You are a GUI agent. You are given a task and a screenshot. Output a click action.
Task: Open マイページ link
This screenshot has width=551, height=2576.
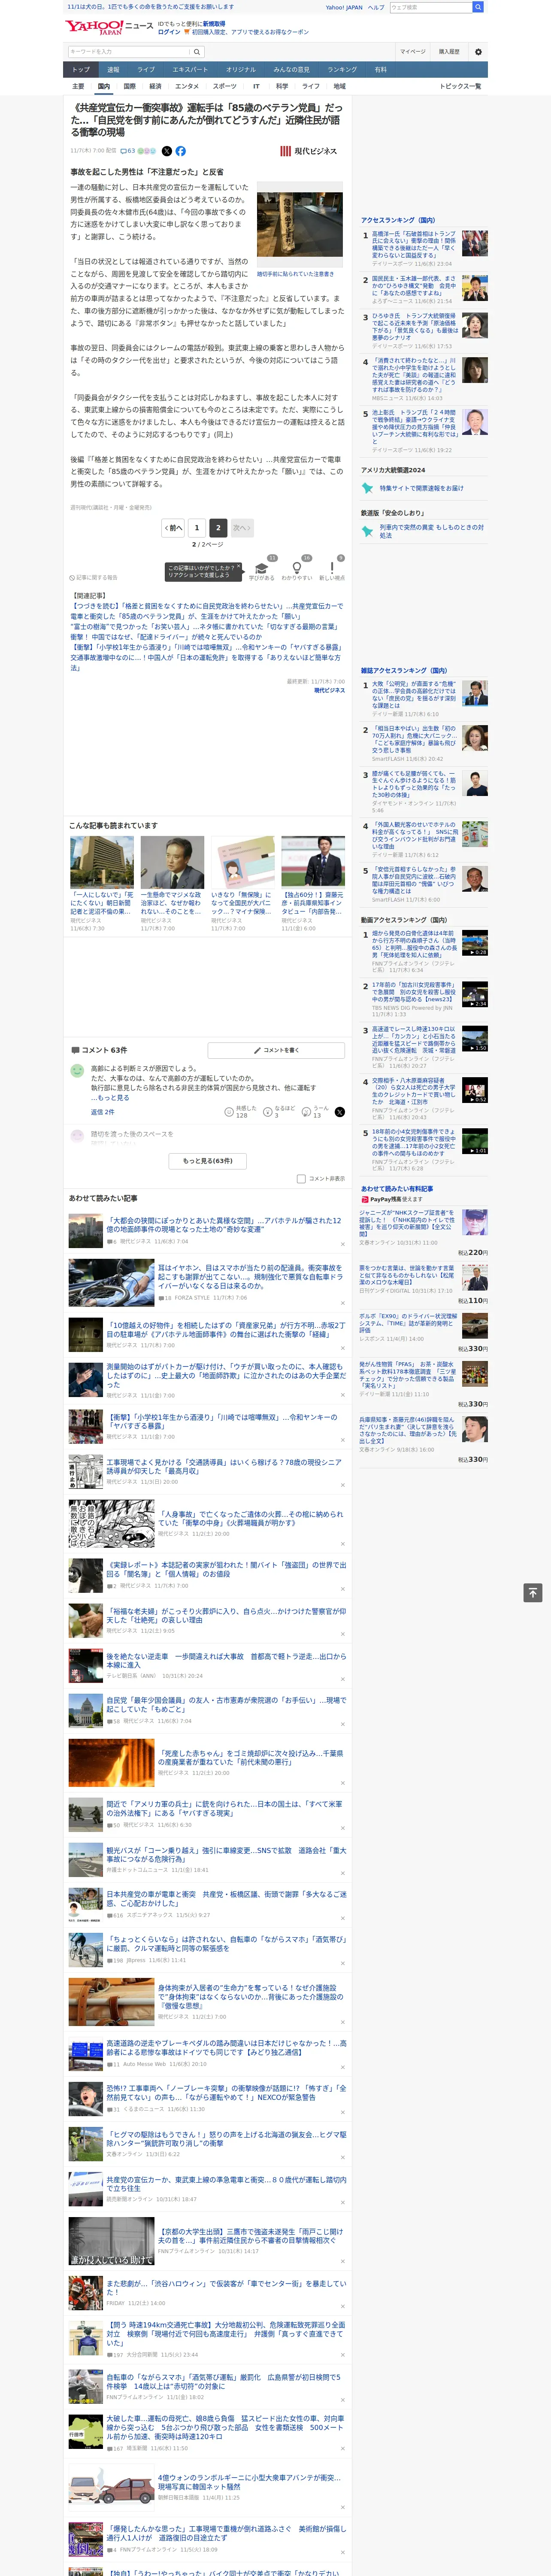pos(412,52)
